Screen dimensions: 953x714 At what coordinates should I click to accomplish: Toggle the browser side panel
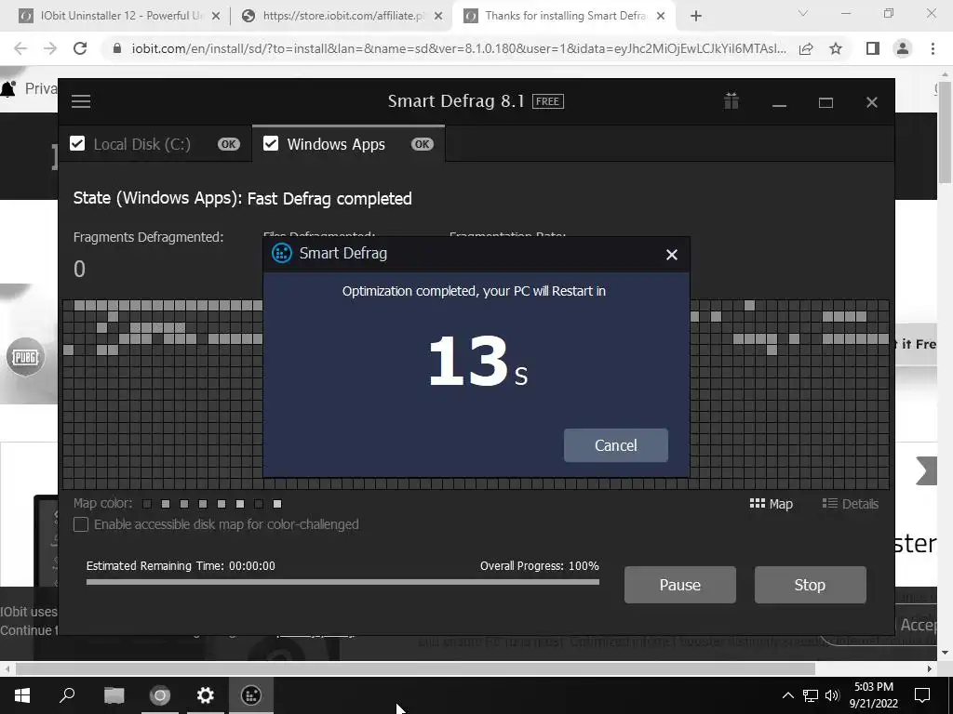click(x=873, y=48)
